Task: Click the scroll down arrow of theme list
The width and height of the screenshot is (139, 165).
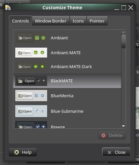Action: coord(123,126)
